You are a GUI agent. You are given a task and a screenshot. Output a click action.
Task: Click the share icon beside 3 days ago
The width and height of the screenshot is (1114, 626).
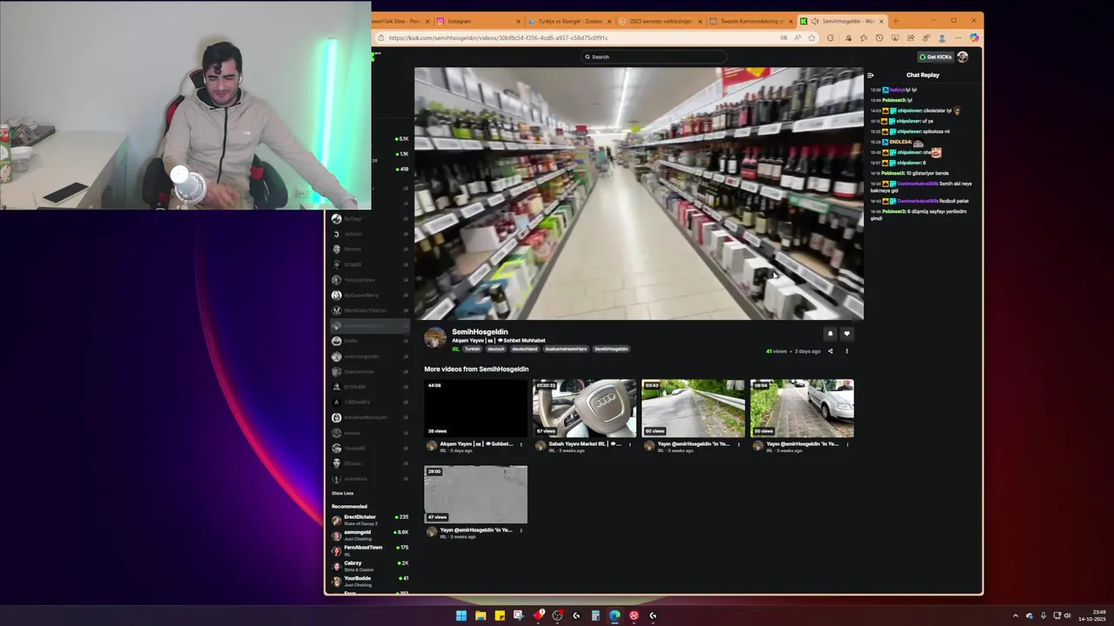point(830,351)
